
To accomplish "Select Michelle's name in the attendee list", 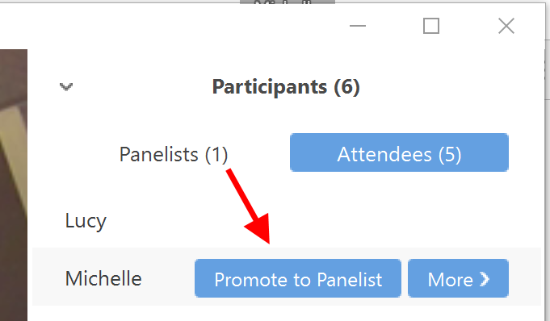I will tap(103, 278).
